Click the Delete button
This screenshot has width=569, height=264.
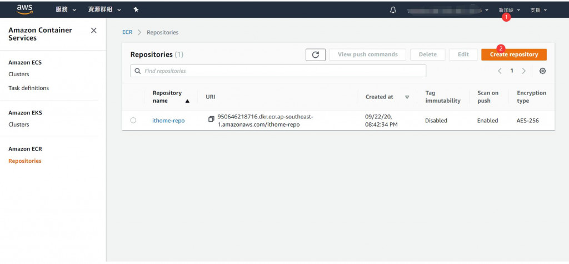click(x=428, y=54)
